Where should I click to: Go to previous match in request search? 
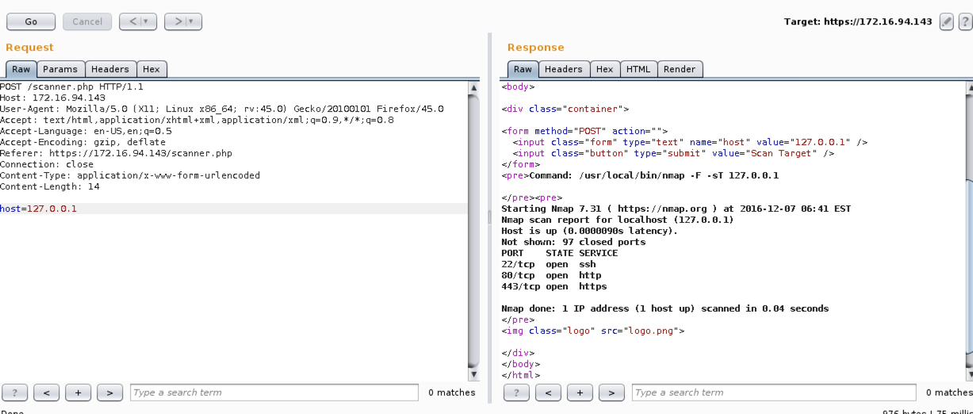(47, 393)
